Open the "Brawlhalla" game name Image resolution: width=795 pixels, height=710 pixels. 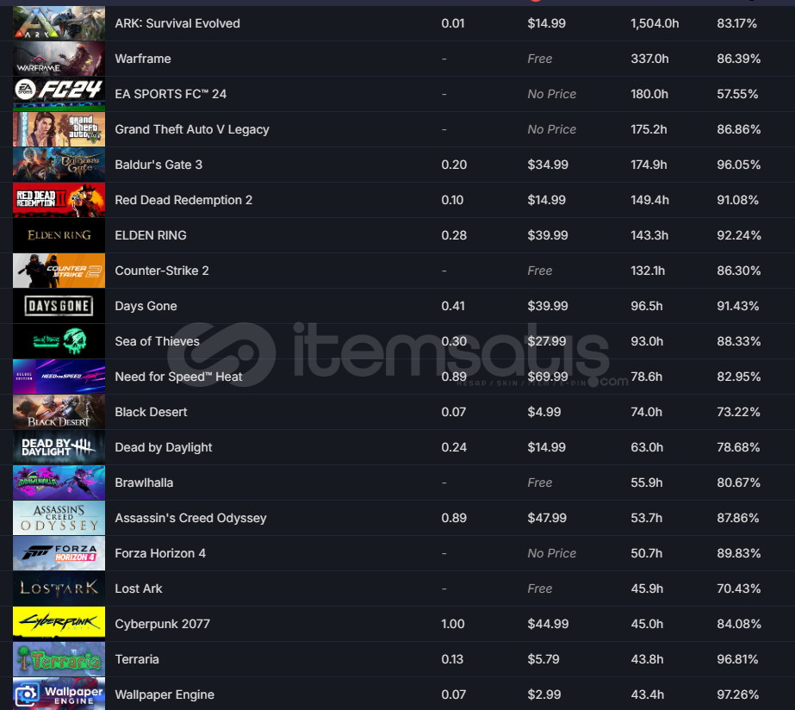[144, 483]
